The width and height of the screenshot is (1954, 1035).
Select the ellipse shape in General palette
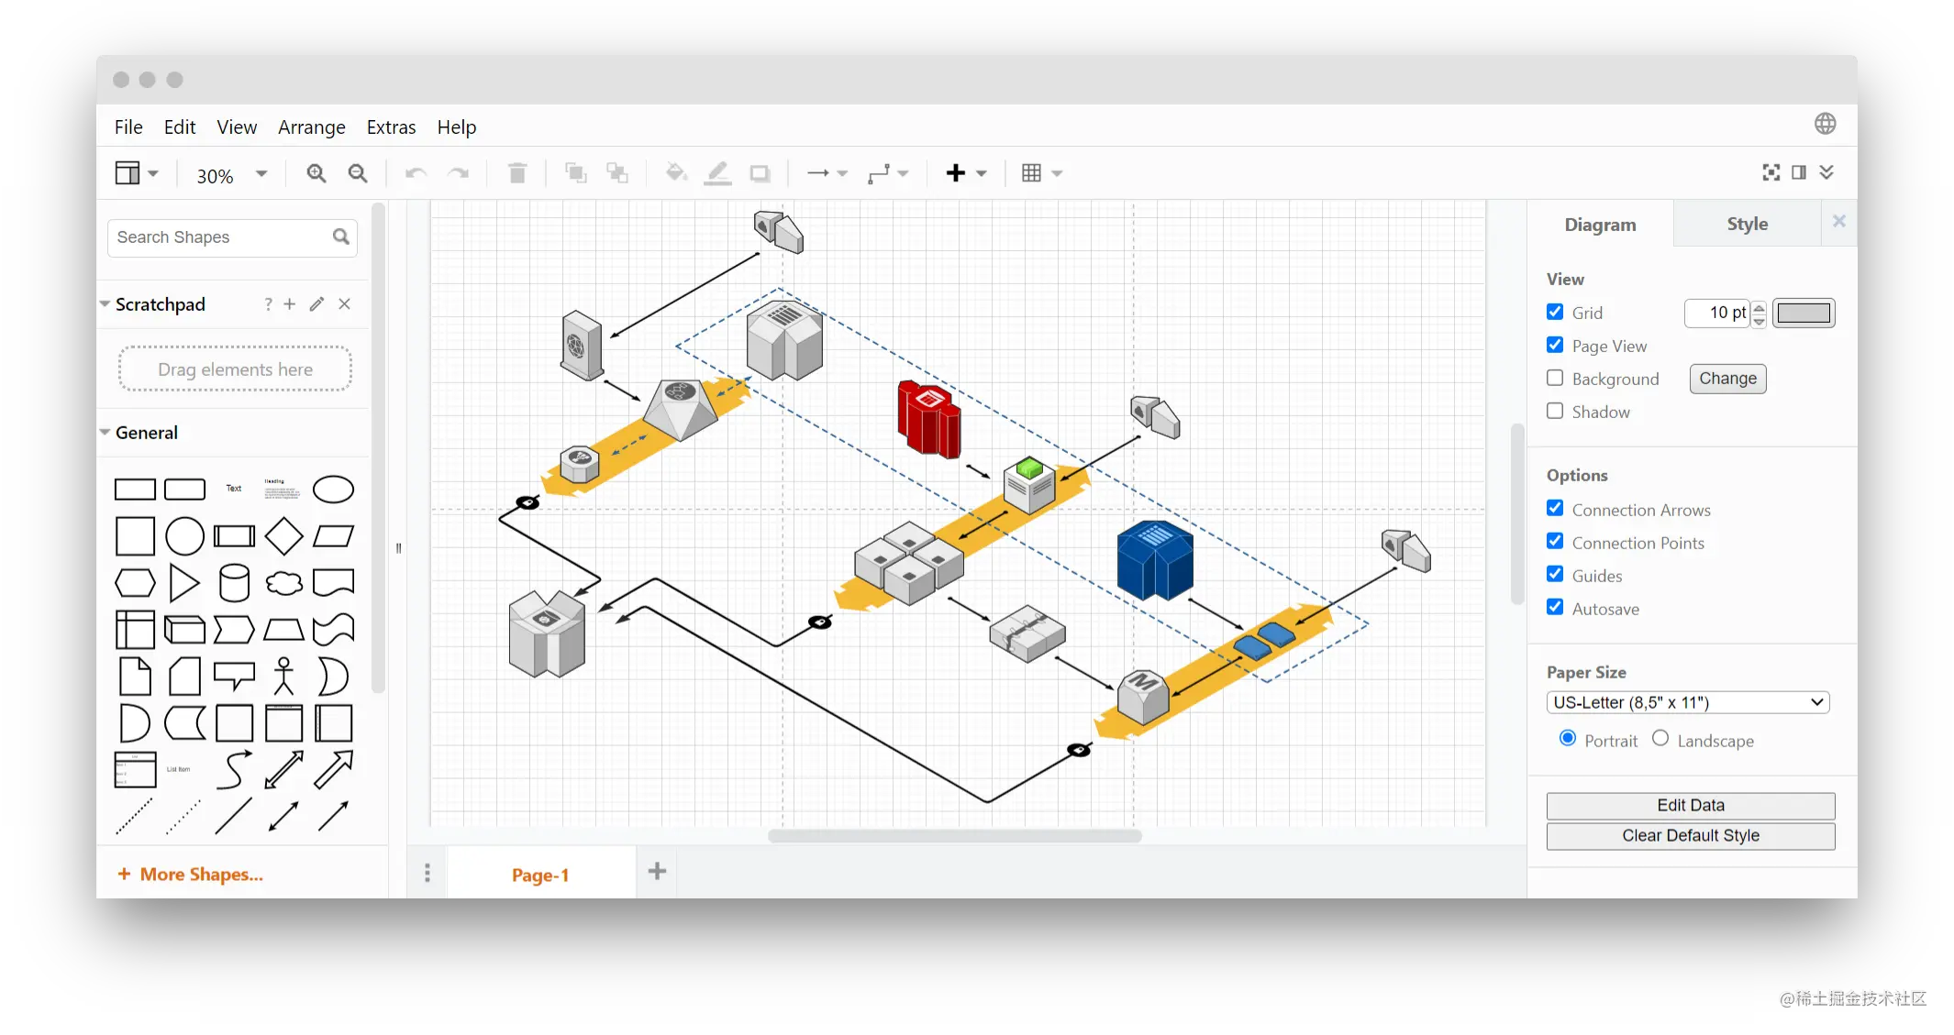pos(333,490)
